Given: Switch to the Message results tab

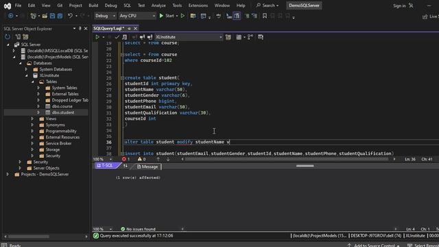Looking at the screenshot, I should (147, 167).
